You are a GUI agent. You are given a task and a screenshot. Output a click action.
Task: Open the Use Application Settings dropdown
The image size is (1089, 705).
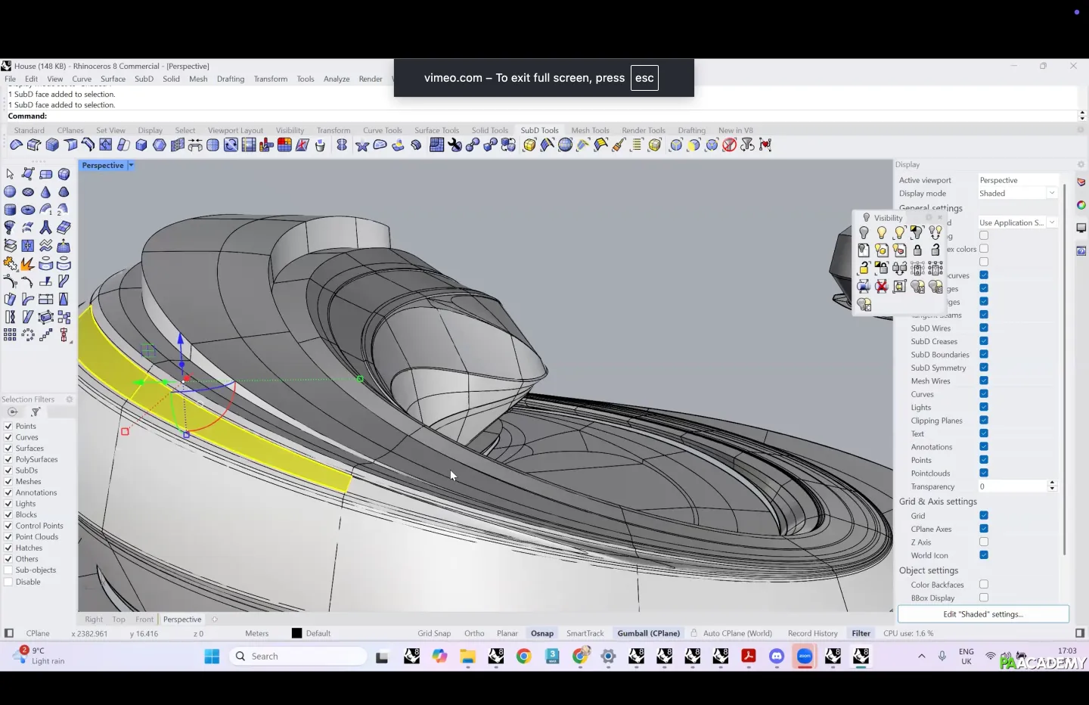click(x=1052, y=223)
